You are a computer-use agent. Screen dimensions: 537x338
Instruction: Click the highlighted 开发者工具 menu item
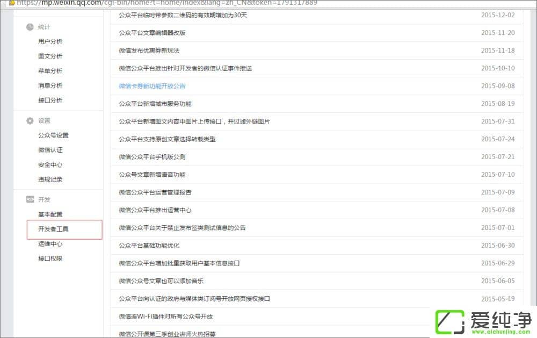tap(53, 229)
